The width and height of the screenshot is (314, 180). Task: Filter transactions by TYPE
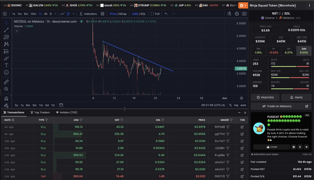pyautogui.click(x=47, y=120)
